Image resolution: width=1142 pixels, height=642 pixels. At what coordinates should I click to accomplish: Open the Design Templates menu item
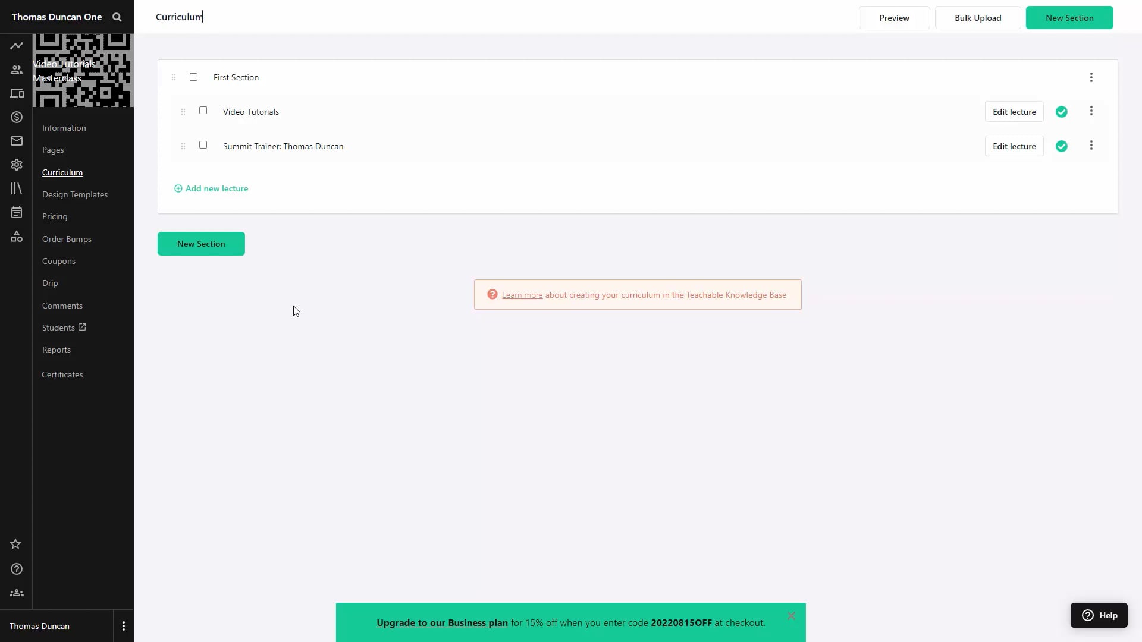pyautogui.click(x=75, y=194)
